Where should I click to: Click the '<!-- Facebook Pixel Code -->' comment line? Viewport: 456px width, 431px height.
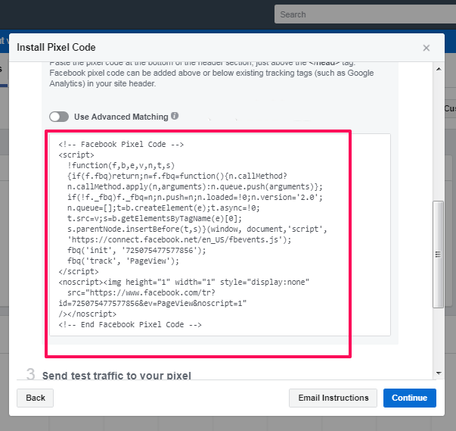point(121,145)
